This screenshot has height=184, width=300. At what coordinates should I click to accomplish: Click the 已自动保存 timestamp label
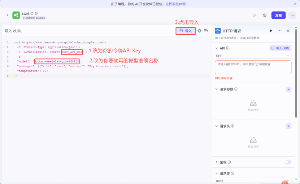(34, 18)
